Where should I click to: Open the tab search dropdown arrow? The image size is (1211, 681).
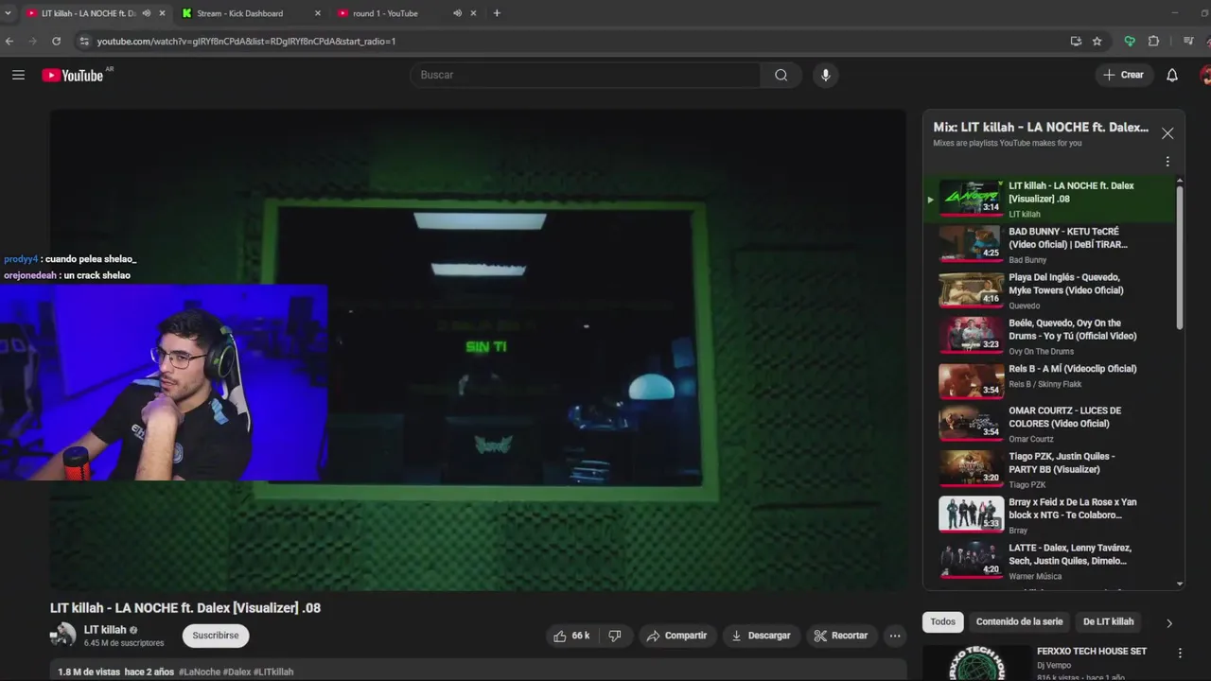pos(9,13)
